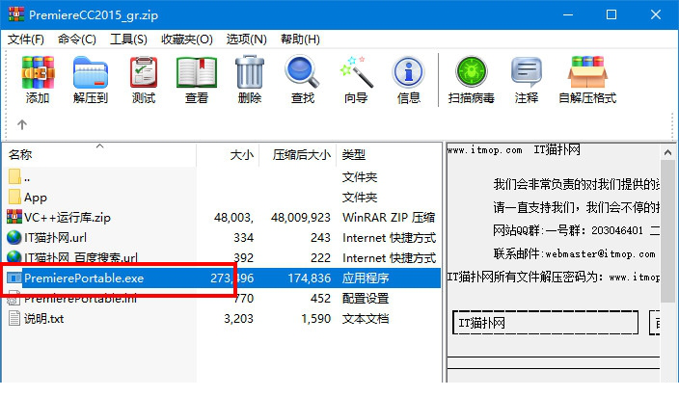Select the PremierePortable.ini file row
This screenshot has height=397, width=679.
[222, 299]
